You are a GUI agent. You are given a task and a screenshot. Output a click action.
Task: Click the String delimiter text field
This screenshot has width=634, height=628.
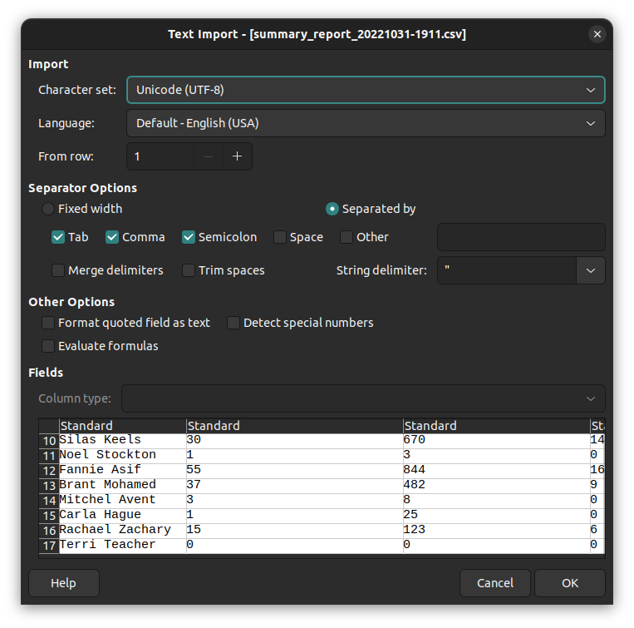(x=507, y=270)
